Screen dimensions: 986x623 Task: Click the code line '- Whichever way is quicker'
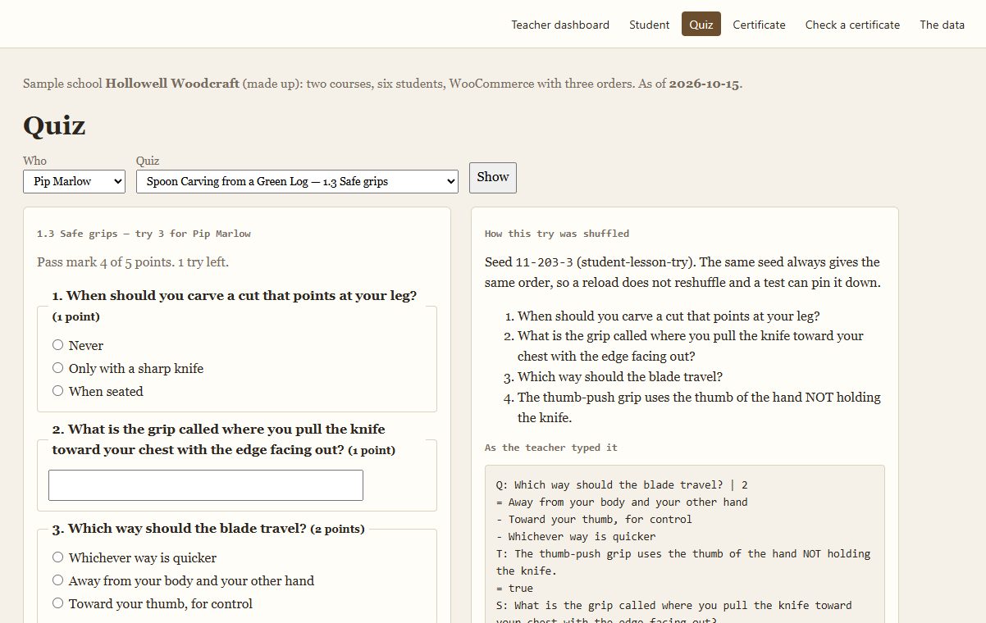point(576,536)
